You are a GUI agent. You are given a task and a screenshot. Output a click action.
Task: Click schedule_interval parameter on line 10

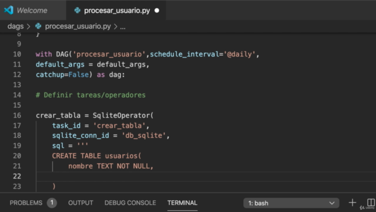[x=184, y=54]
